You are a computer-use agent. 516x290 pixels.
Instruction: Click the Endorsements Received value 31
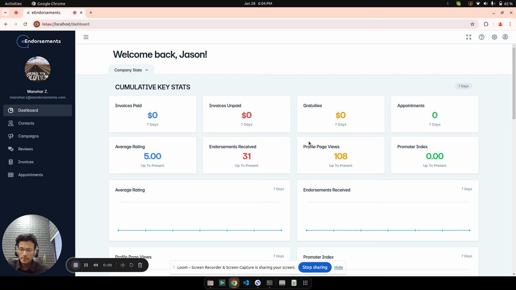tap(247, 156)
